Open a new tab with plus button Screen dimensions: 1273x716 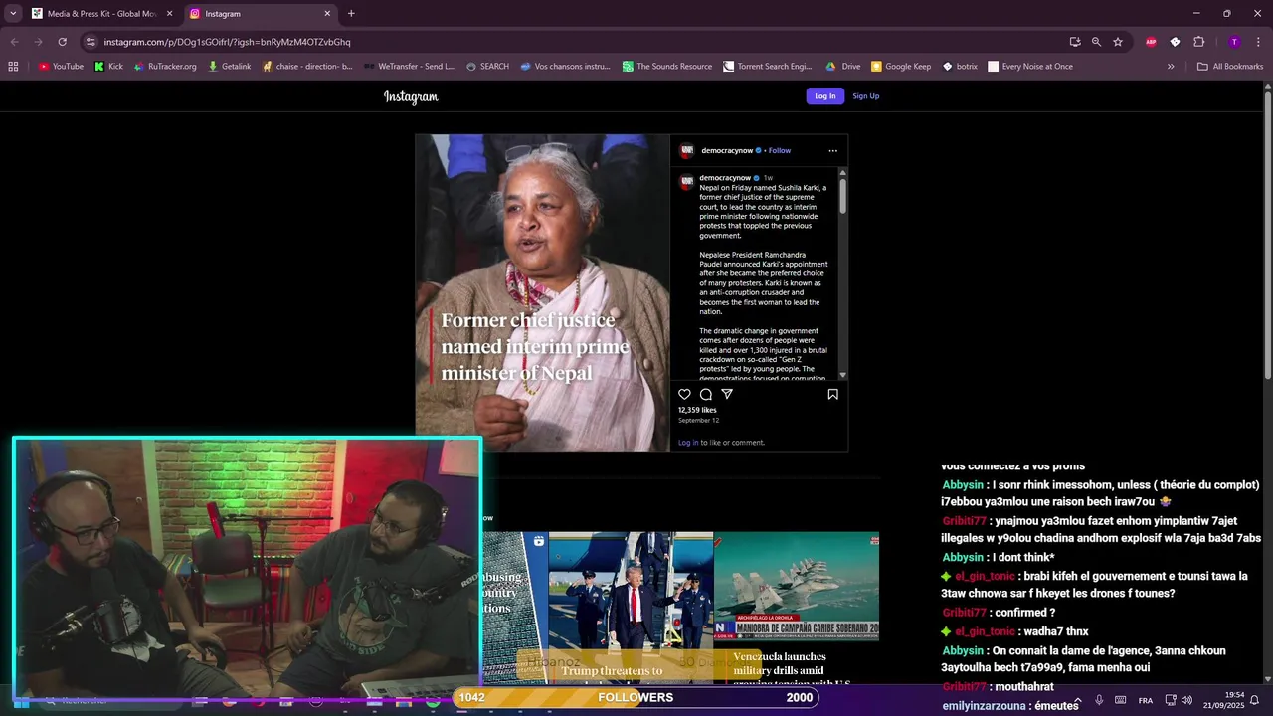pos(351,14)
